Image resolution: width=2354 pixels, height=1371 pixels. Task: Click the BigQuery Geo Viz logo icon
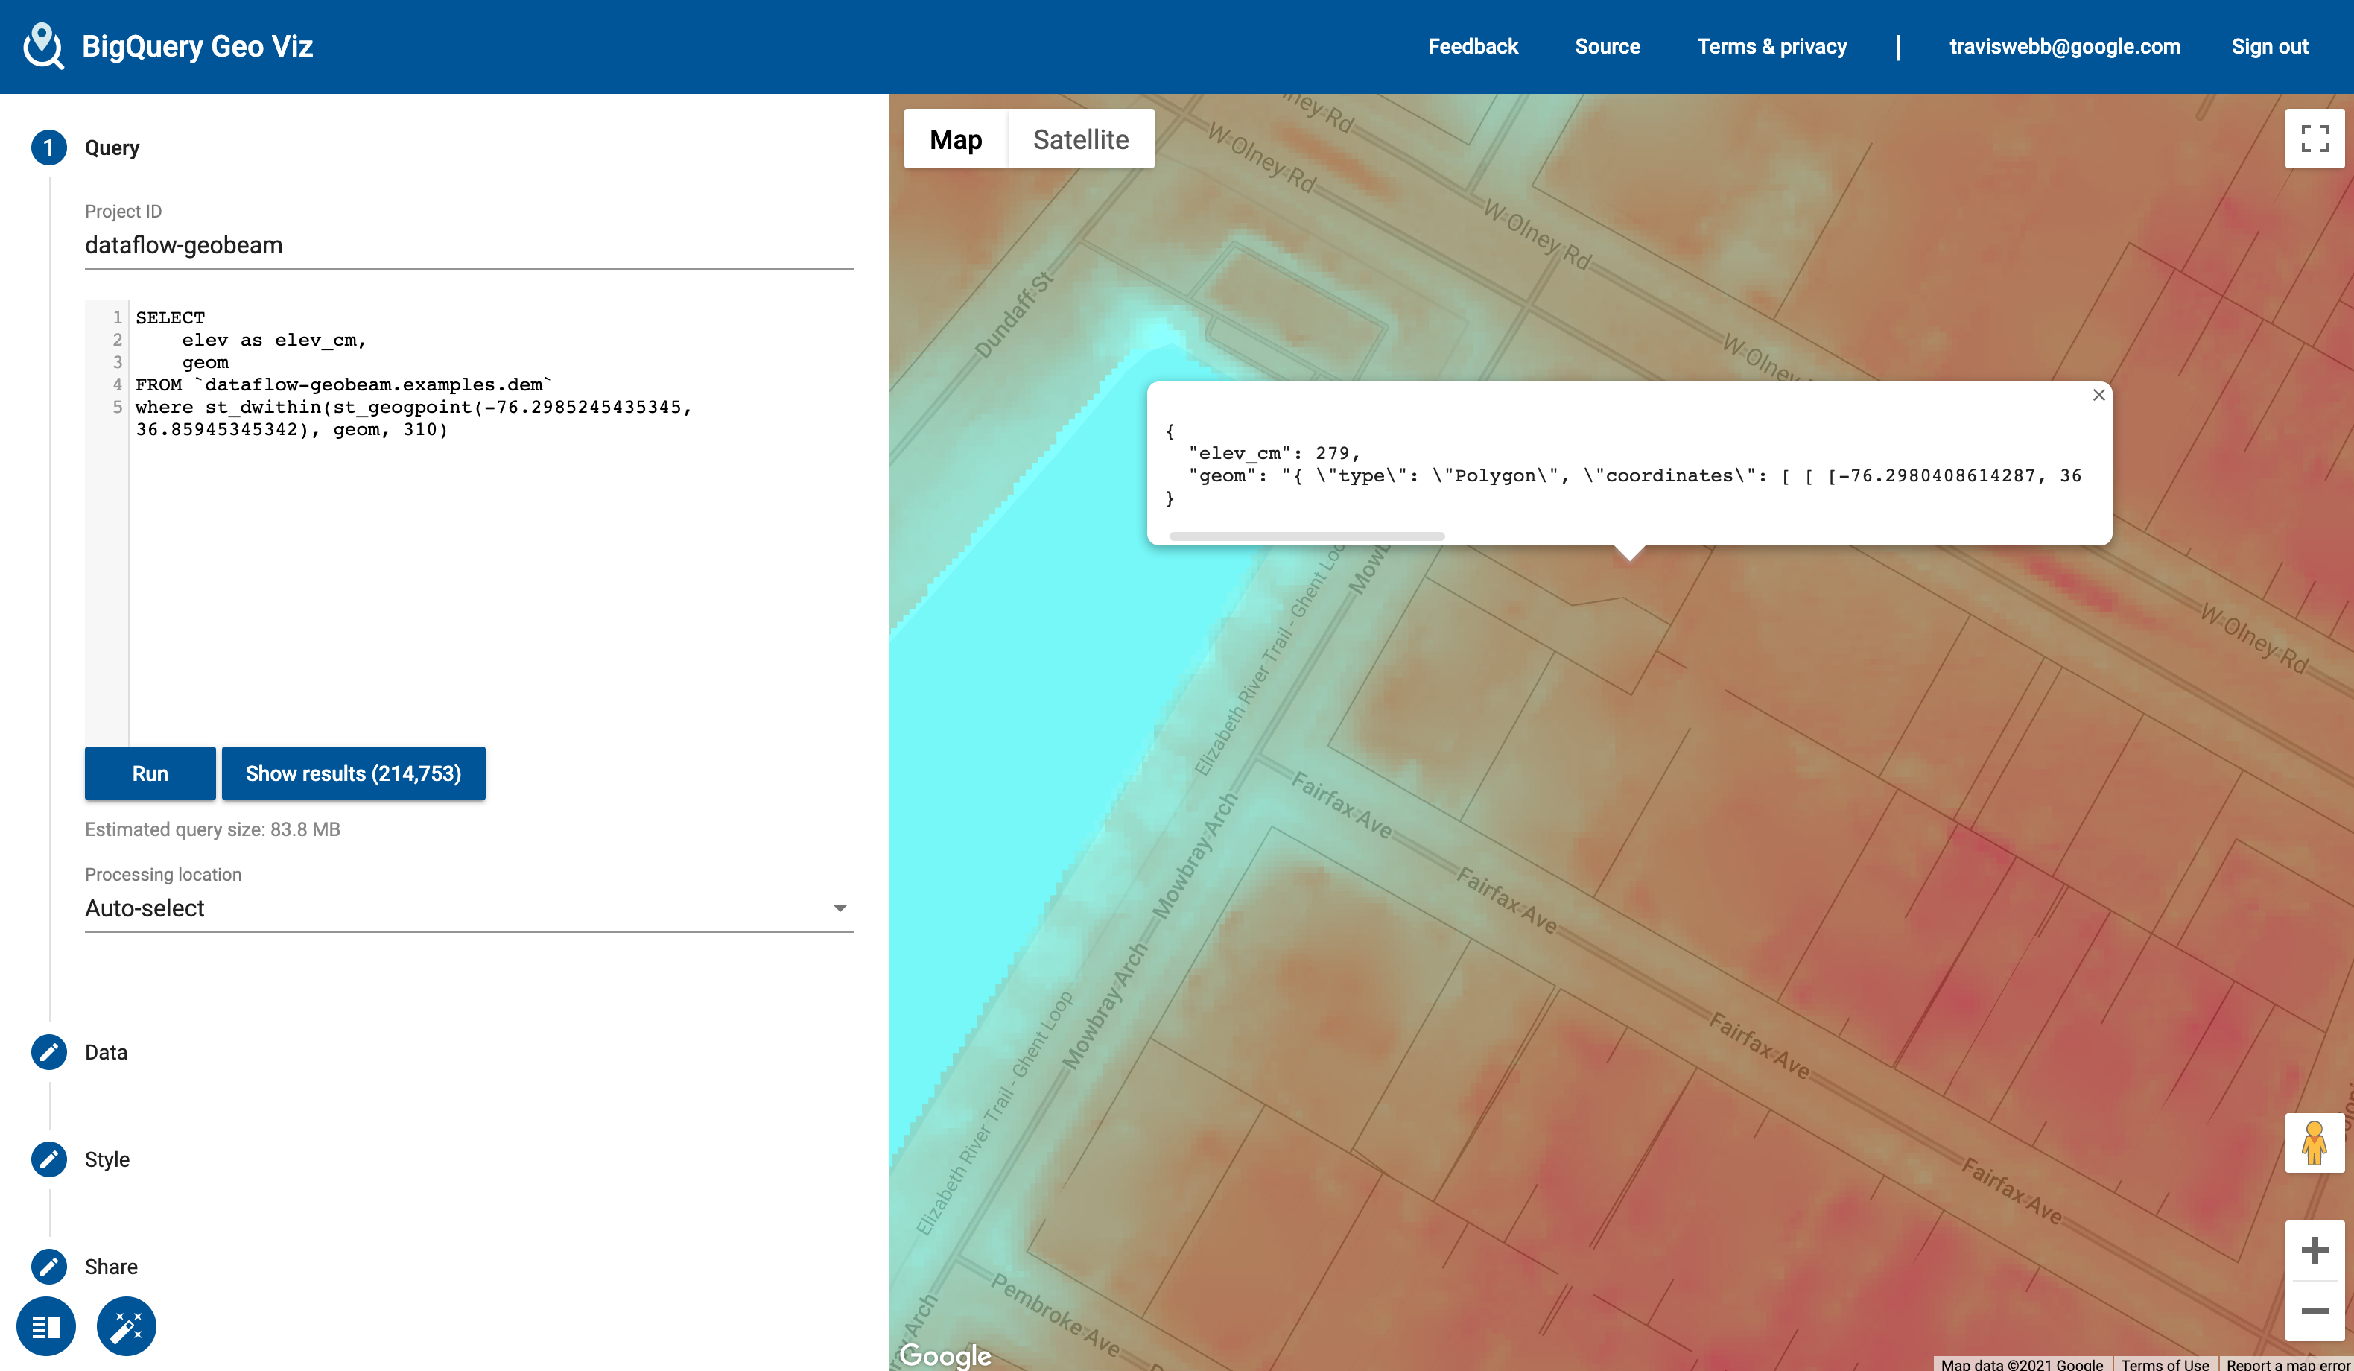click(43, 45)
